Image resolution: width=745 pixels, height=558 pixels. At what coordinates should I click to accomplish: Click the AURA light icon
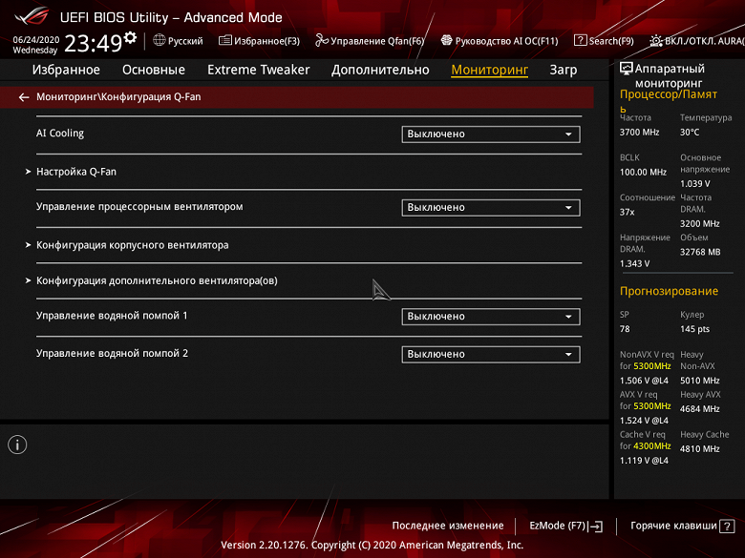(x=655, y=41)
